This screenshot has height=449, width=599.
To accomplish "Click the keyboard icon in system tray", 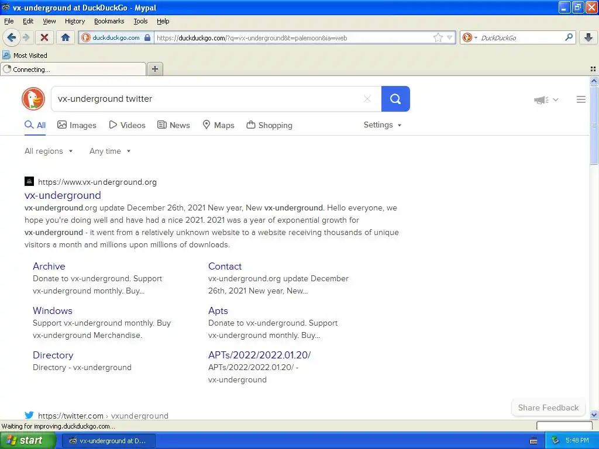I will (x=533, y=441).
